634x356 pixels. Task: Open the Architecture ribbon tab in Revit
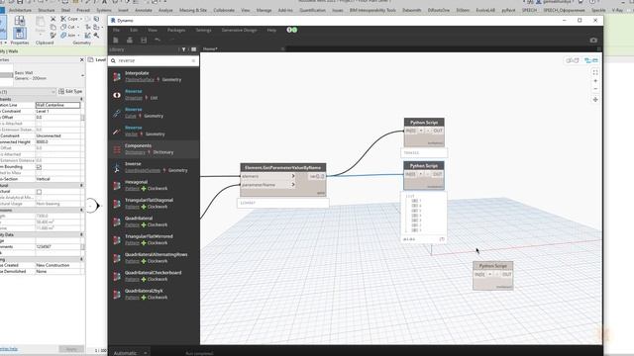coord(20,10)
